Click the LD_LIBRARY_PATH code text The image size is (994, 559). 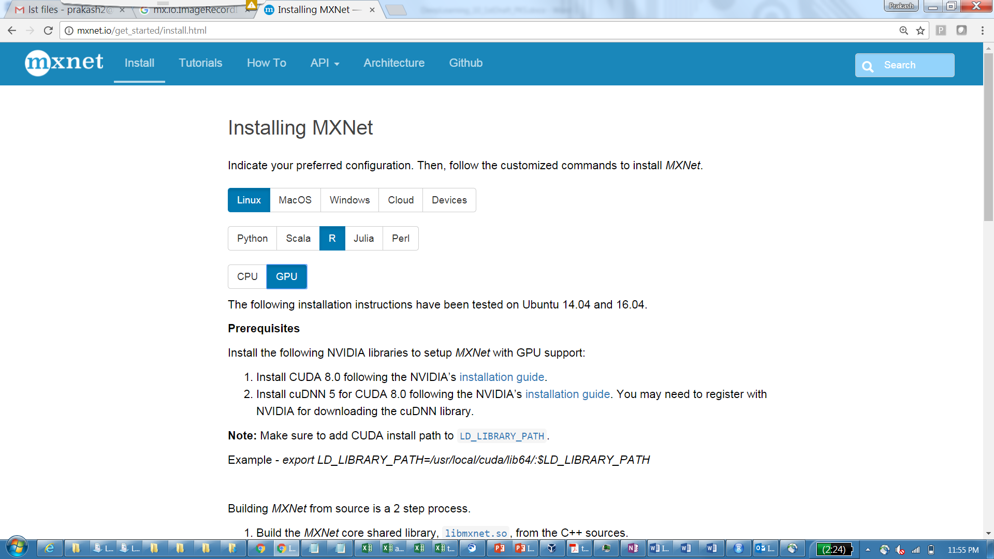(x=502, y=436)
